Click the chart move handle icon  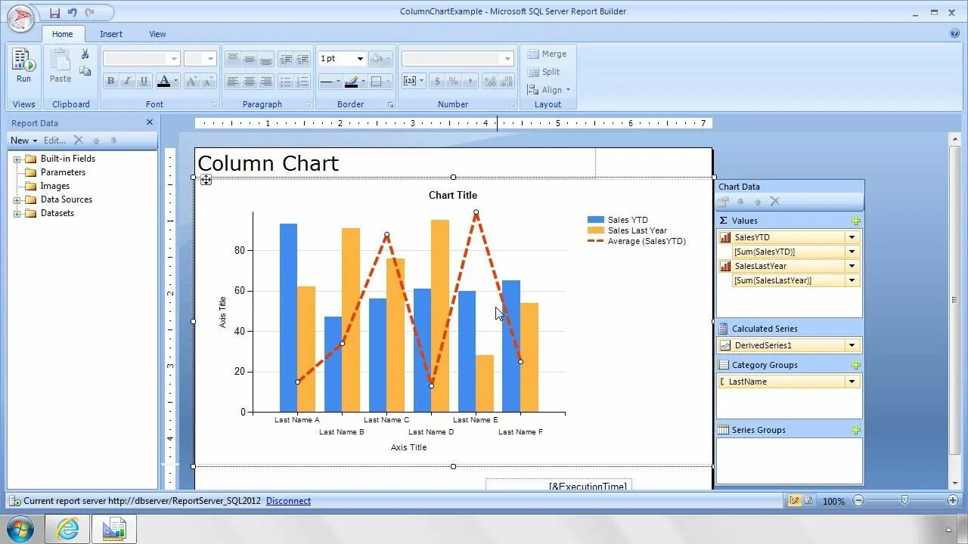pos(206,180)
